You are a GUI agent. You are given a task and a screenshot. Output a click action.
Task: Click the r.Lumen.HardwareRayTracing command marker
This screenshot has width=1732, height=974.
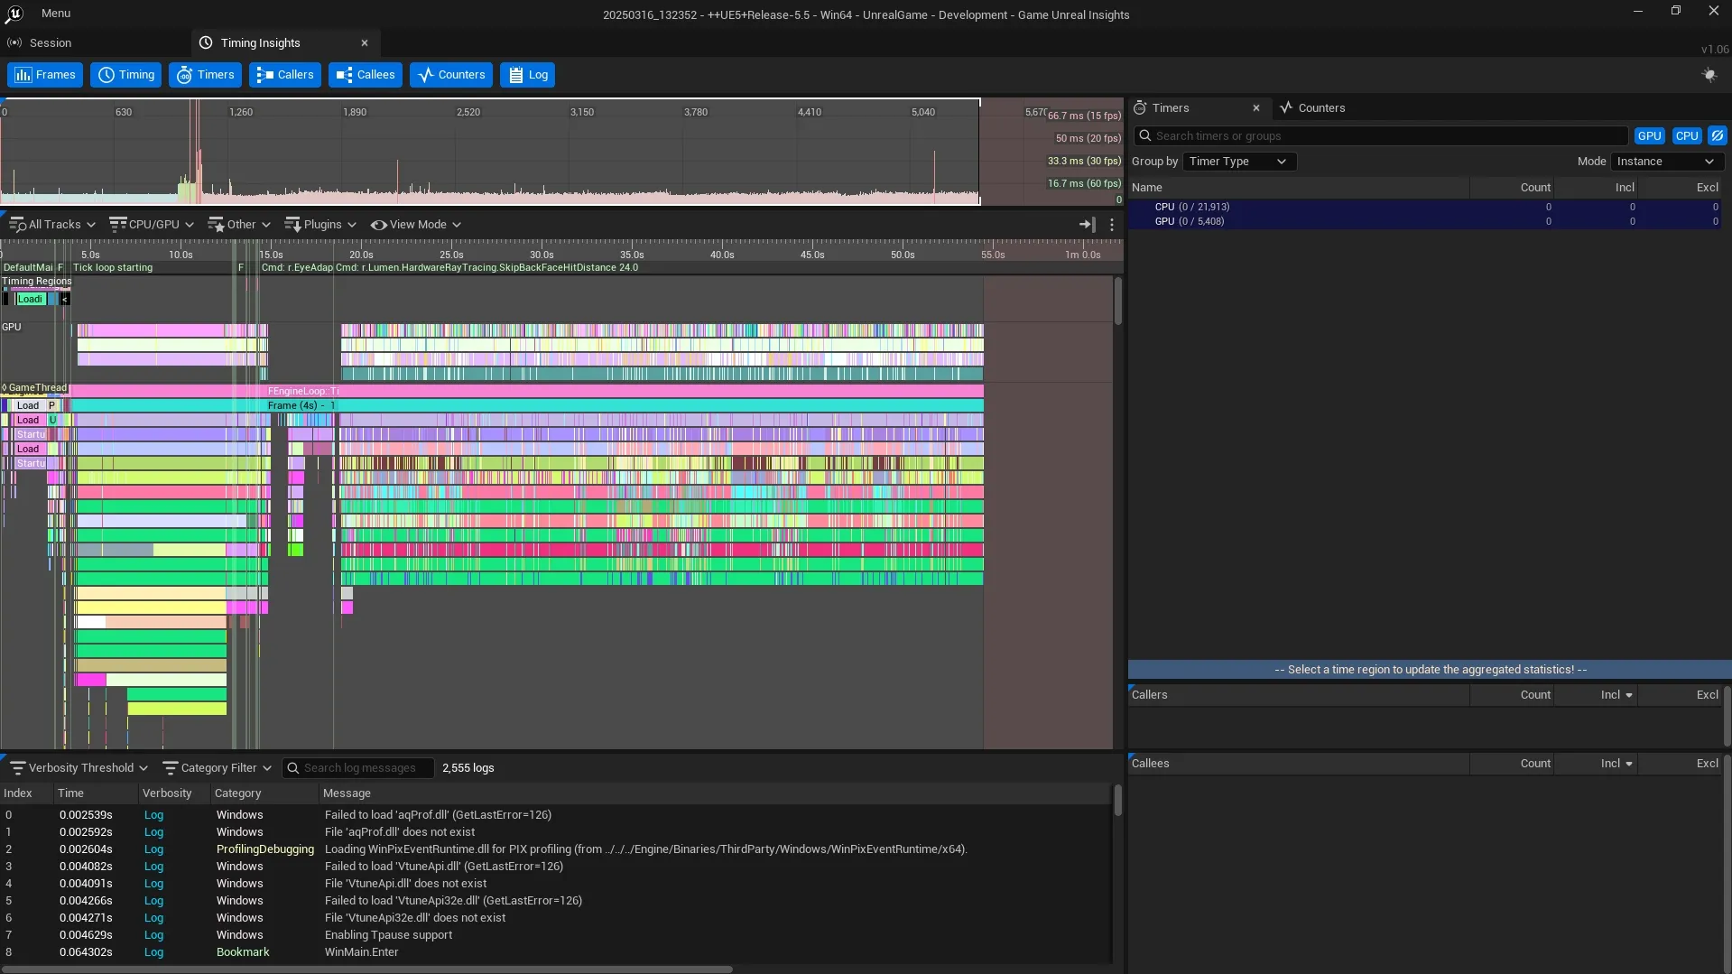click(486, 268)
